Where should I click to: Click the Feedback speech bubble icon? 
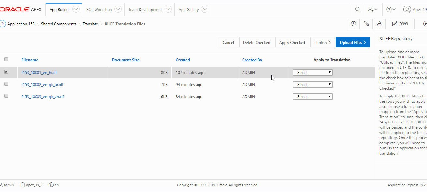pos(354,24)
